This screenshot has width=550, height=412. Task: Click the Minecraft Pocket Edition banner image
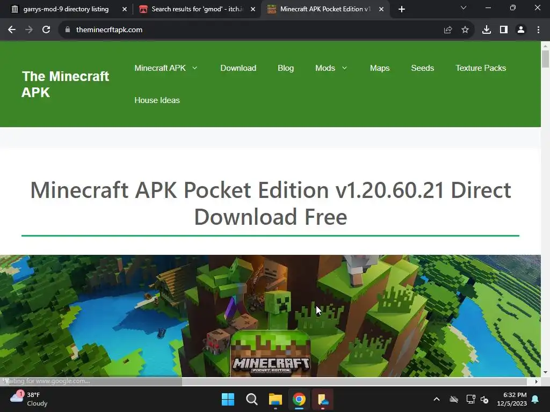(270, 316)
